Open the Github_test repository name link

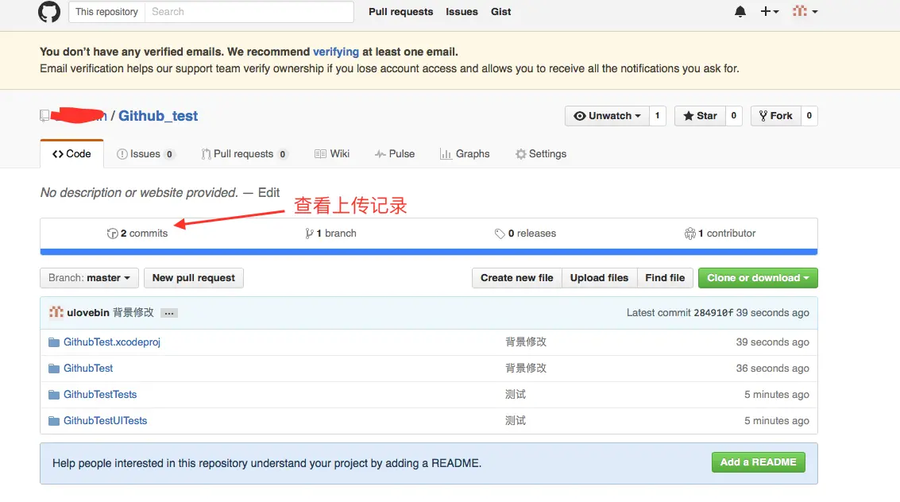point(158,116)
